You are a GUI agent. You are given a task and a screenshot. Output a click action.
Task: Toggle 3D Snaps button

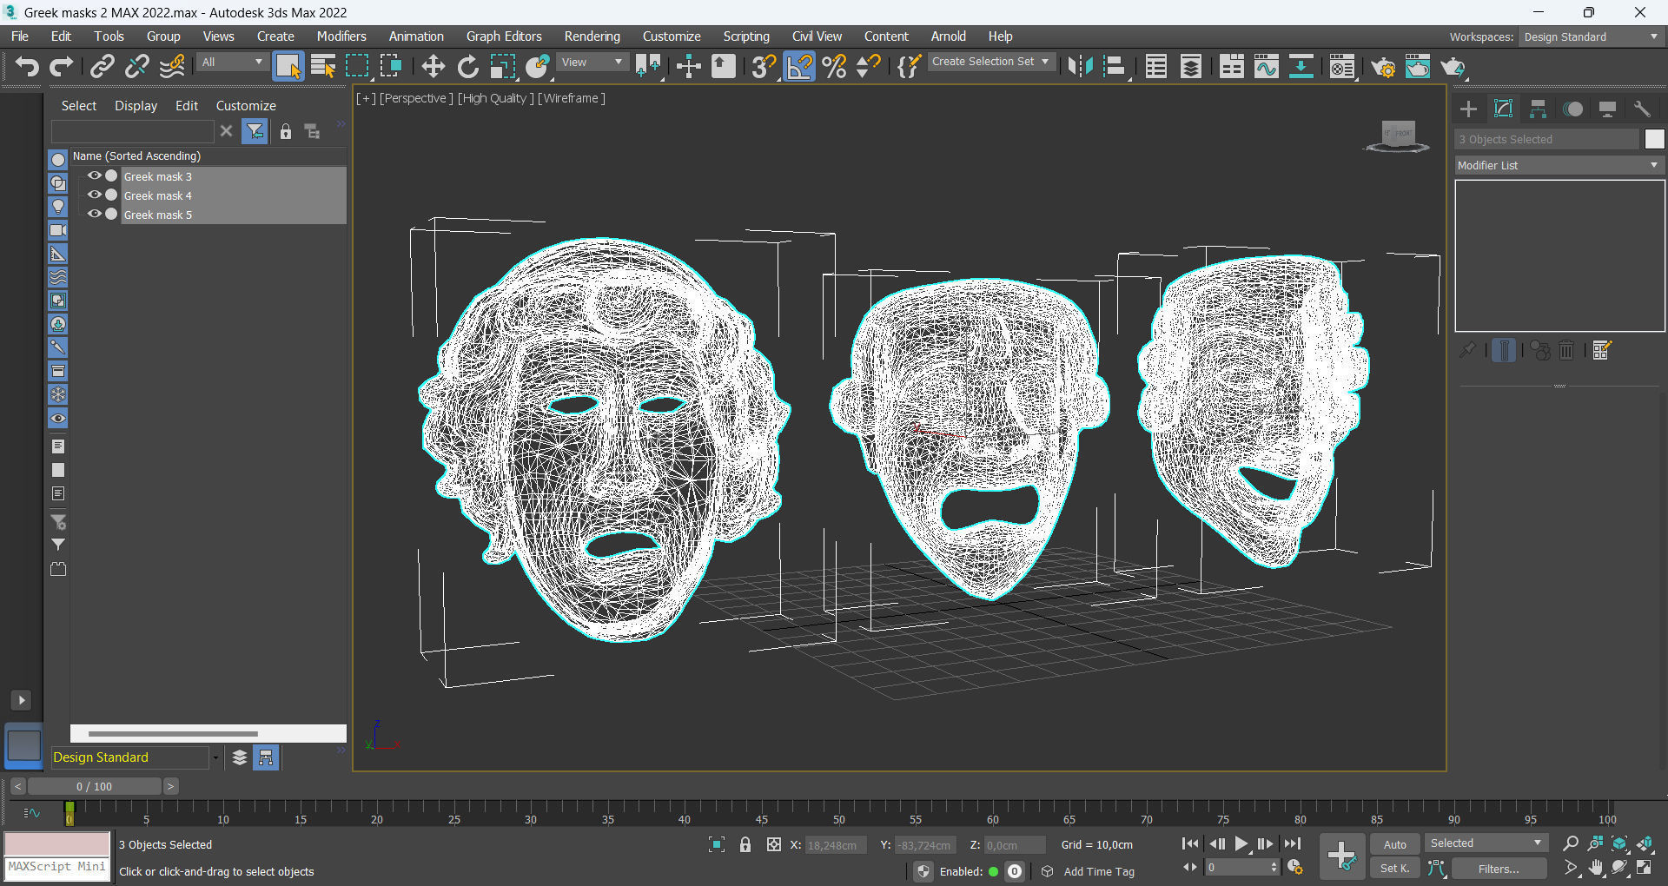click(763, 67)
